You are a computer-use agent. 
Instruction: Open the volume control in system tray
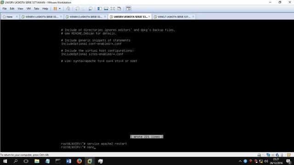point(266,161)
